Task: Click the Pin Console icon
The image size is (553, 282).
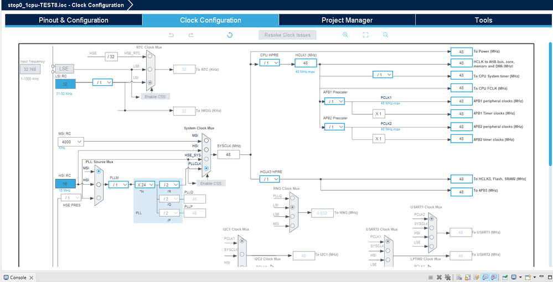Action: (x=505, y=278)
